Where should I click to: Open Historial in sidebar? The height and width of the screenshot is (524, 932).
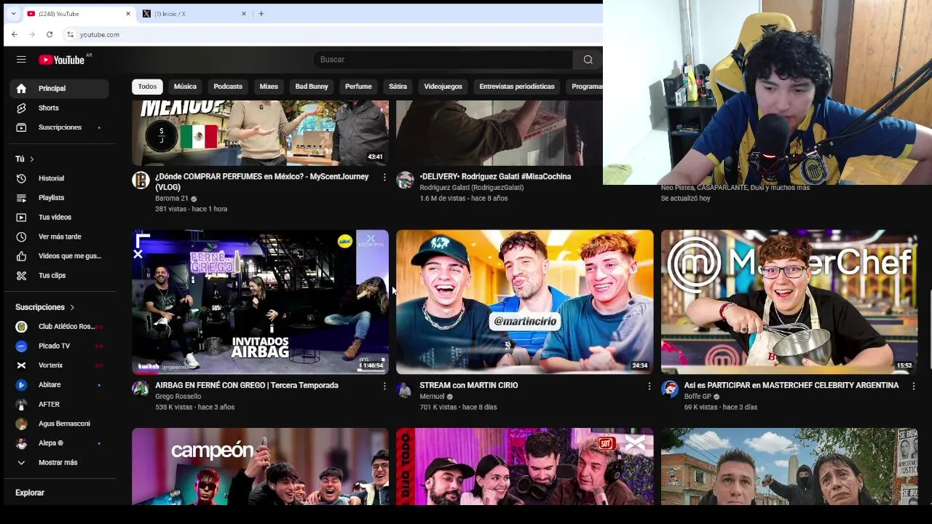click(59, 178)
